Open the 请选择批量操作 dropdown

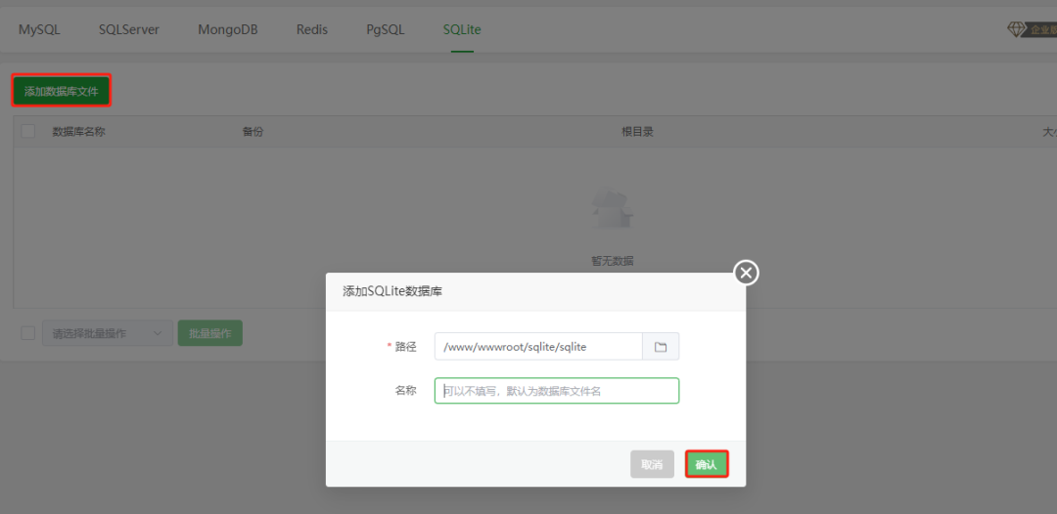[x=108, y=333]
